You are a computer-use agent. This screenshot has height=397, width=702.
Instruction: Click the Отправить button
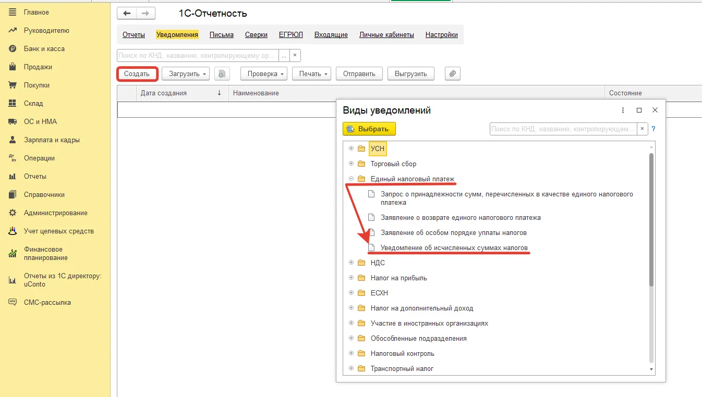click(359, 73)
